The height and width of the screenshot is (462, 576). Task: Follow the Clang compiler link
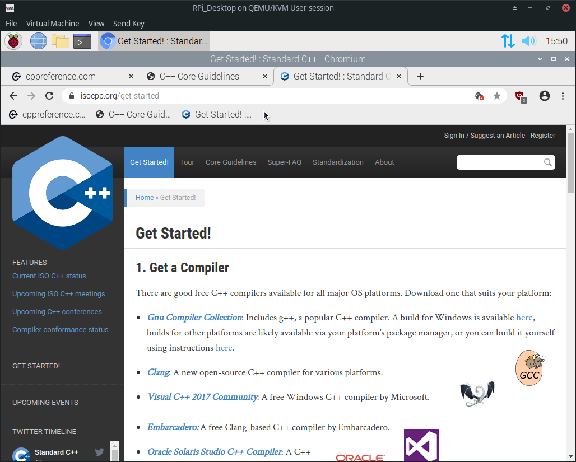point(158,373)
